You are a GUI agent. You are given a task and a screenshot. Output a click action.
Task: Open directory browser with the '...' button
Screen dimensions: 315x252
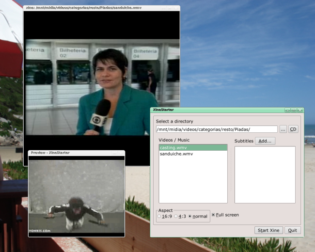click(283, 129)
